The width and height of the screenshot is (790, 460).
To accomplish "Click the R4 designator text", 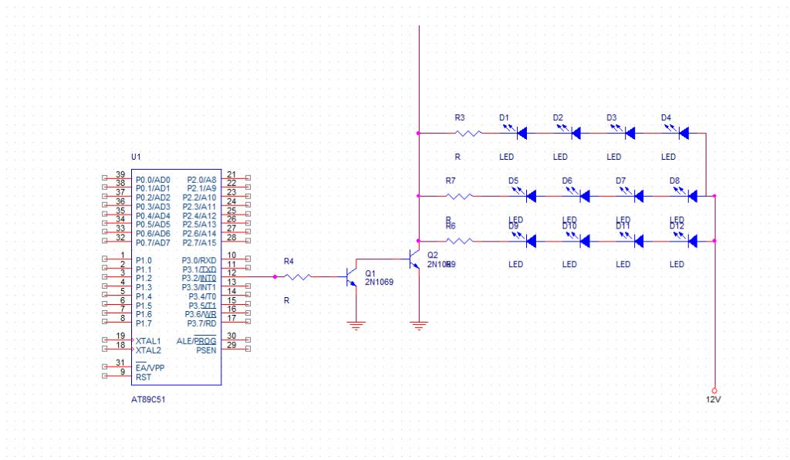I will [x=289, y=261].
